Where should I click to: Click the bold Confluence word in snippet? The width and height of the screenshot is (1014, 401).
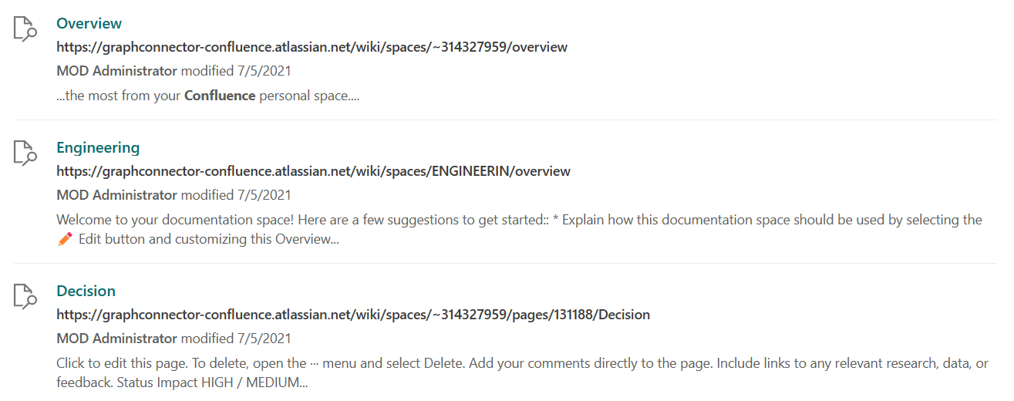click(x=220, y=96)
